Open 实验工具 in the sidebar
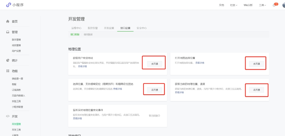This screenshot has width=285, height=136. tap(16, 101)
